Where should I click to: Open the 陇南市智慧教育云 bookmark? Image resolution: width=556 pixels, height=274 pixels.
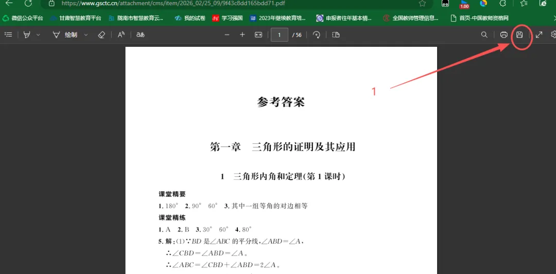tap(136, 18)
